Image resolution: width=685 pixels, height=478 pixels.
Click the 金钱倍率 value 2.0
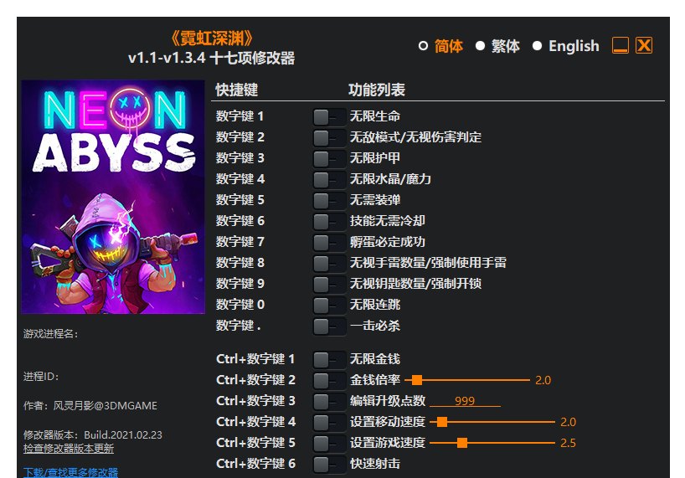(543, 380)
